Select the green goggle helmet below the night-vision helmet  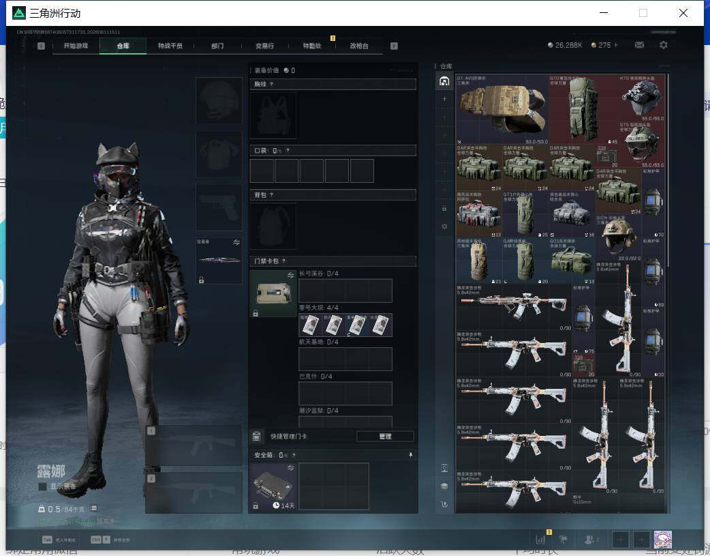coord(641,144)
